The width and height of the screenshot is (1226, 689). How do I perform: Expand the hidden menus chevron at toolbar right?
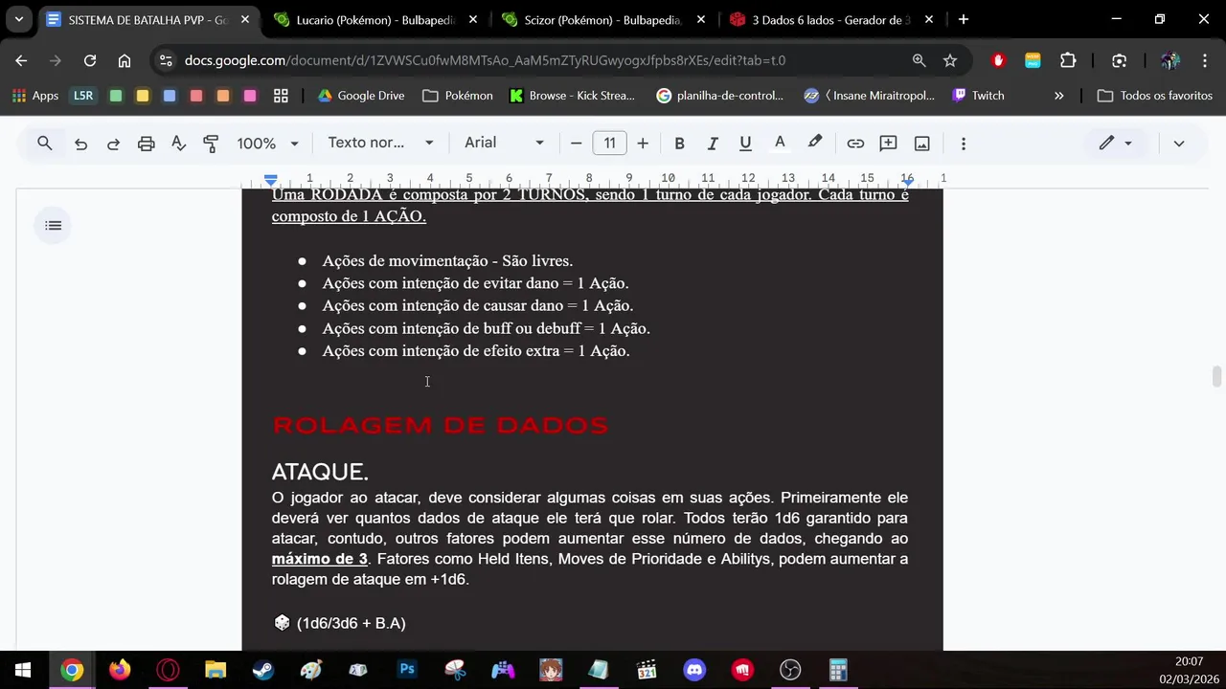(x=1178, y=144)
